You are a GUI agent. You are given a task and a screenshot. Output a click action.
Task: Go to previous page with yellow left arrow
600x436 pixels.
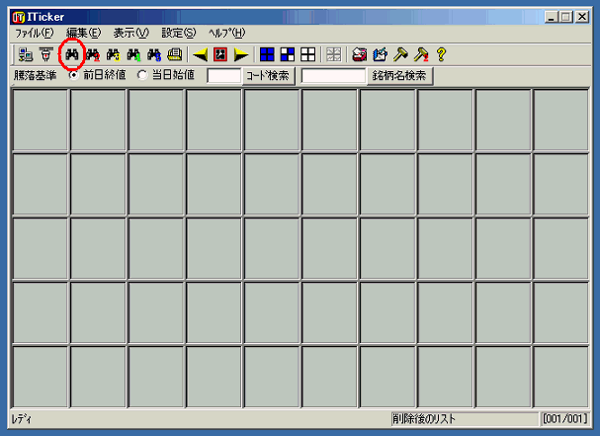point(200,54)
